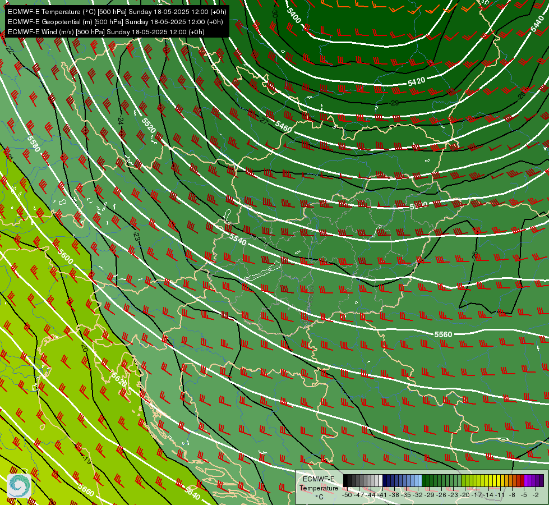Click the -19 isotherm label on the map
The width and height of the screenshot is (549, 505).
(86, 460)
